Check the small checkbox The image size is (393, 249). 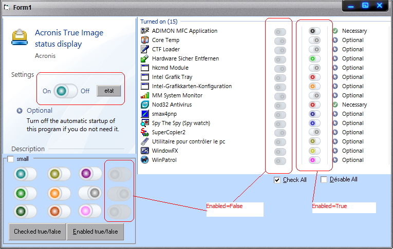coord(11,159)
